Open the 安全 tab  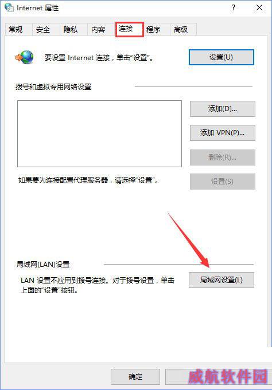43,30
